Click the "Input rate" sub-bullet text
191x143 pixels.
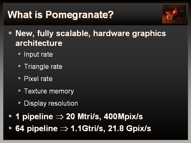pyautogui.click(x=38, y=54)
